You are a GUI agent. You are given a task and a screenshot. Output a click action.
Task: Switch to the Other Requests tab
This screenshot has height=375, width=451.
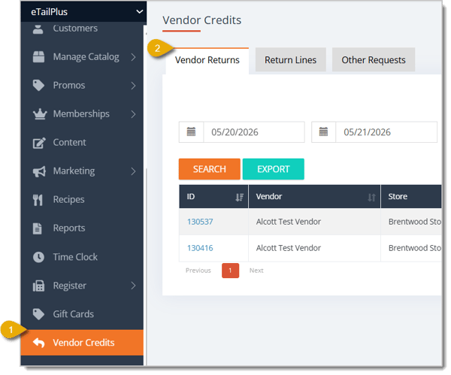coord(374,60)
